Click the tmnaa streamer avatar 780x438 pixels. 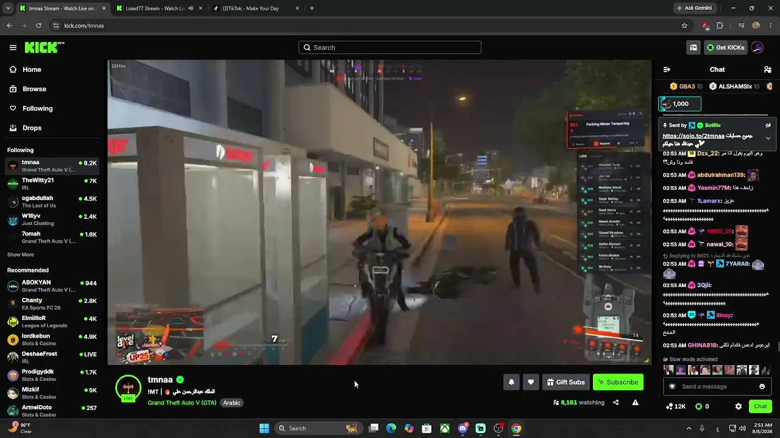coord(128,388)
